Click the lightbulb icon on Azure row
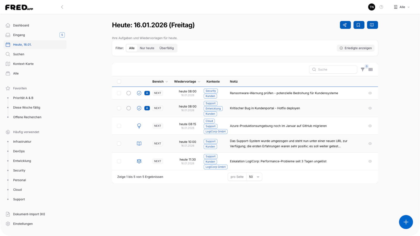420x236 pixels. [139, 126]
